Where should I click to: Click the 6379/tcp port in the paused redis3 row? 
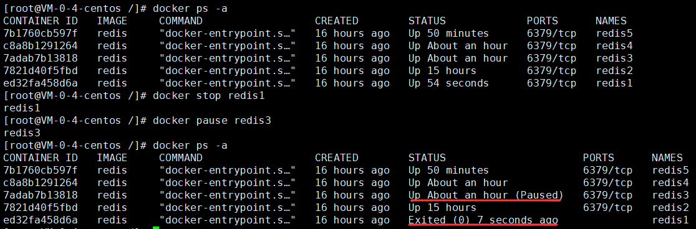[x=607, y=195]
